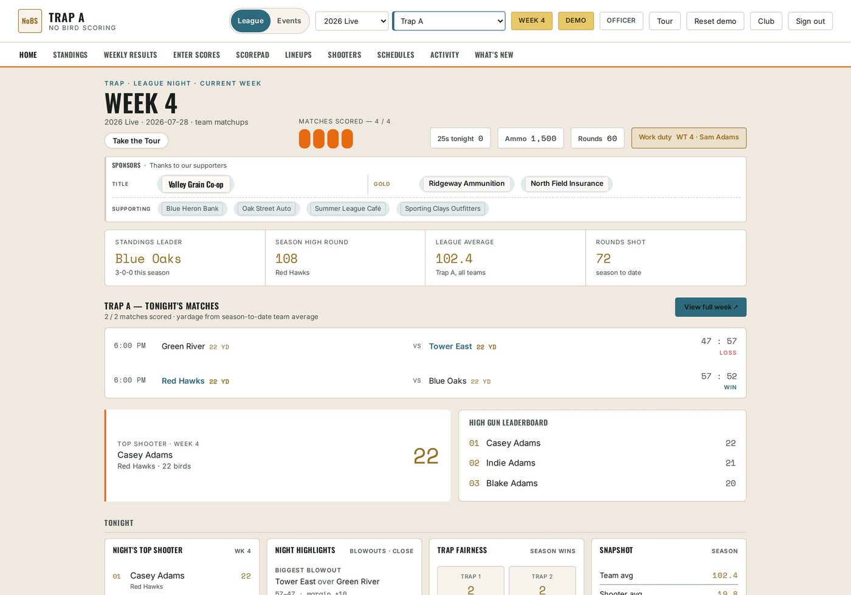Open the Club page

[766, 21]
